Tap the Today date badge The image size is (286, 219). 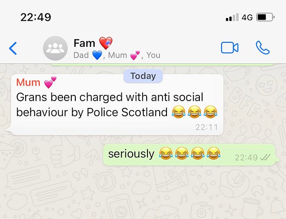[143, 76]
